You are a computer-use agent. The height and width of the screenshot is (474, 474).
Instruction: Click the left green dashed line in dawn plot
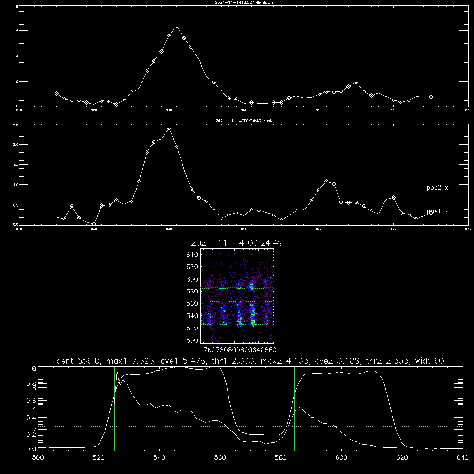pos(151,56)
